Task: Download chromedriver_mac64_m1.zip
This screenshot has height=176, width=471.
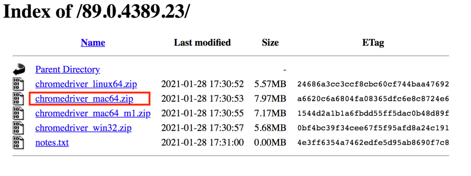Action: pos(93,114)
